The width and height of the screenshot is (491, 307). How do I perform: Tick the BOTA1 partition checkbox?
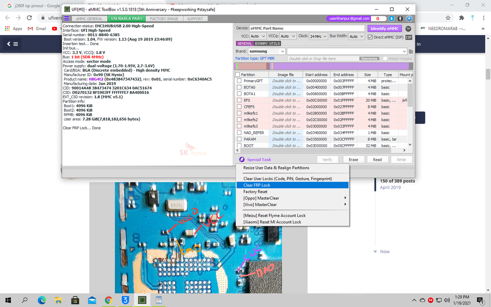tap(239, 94)
